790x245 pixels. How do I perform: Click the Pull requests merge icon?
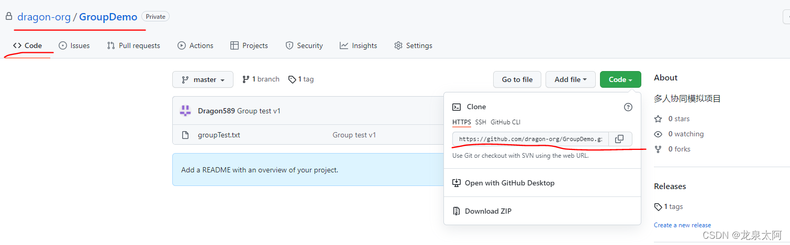[111, 45]
